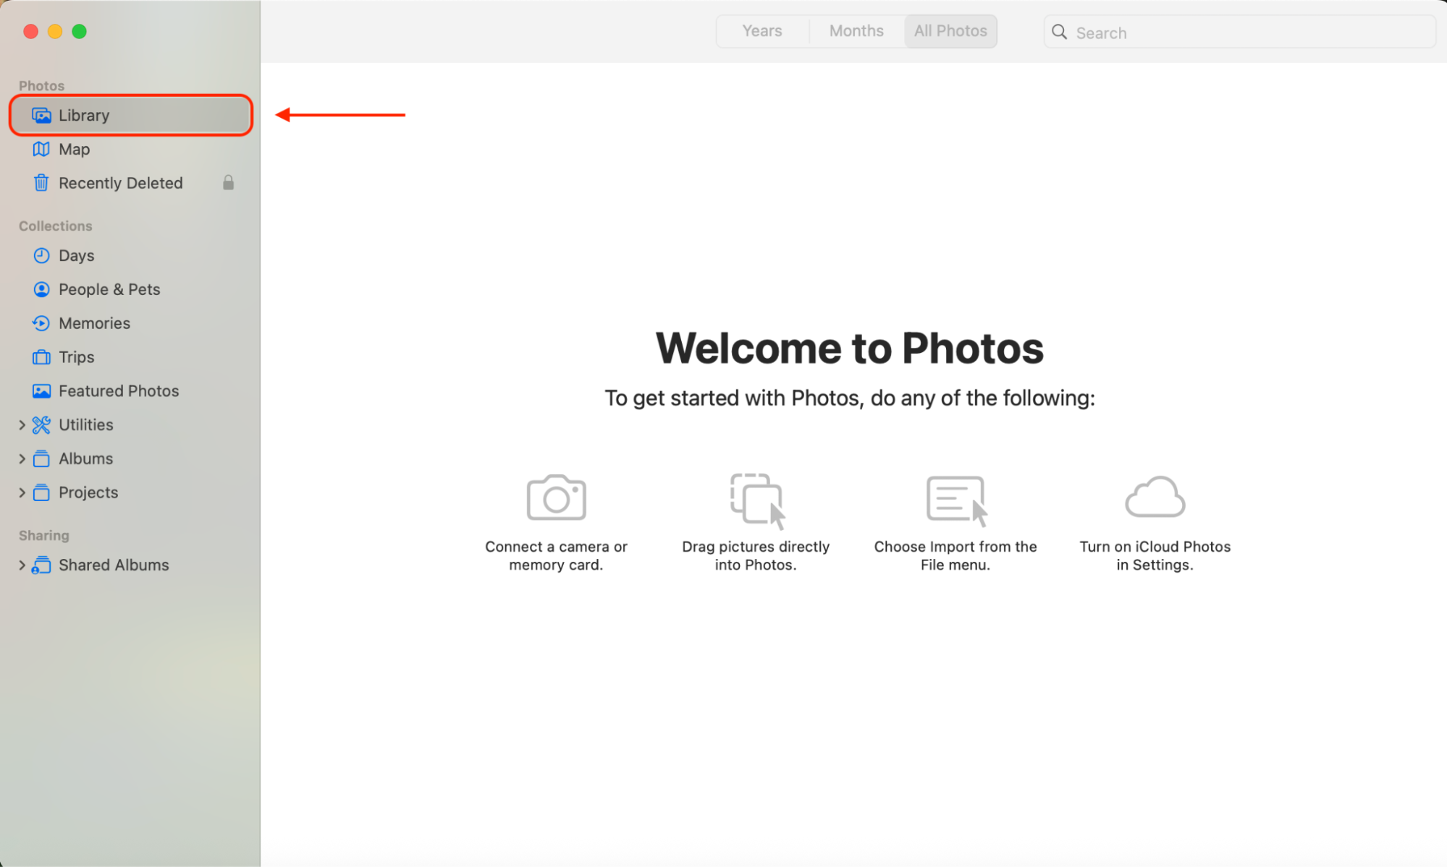Click the Trips suitcase icon
Viewport: 1447px width, 867px height.
click(x=41, y=356)
